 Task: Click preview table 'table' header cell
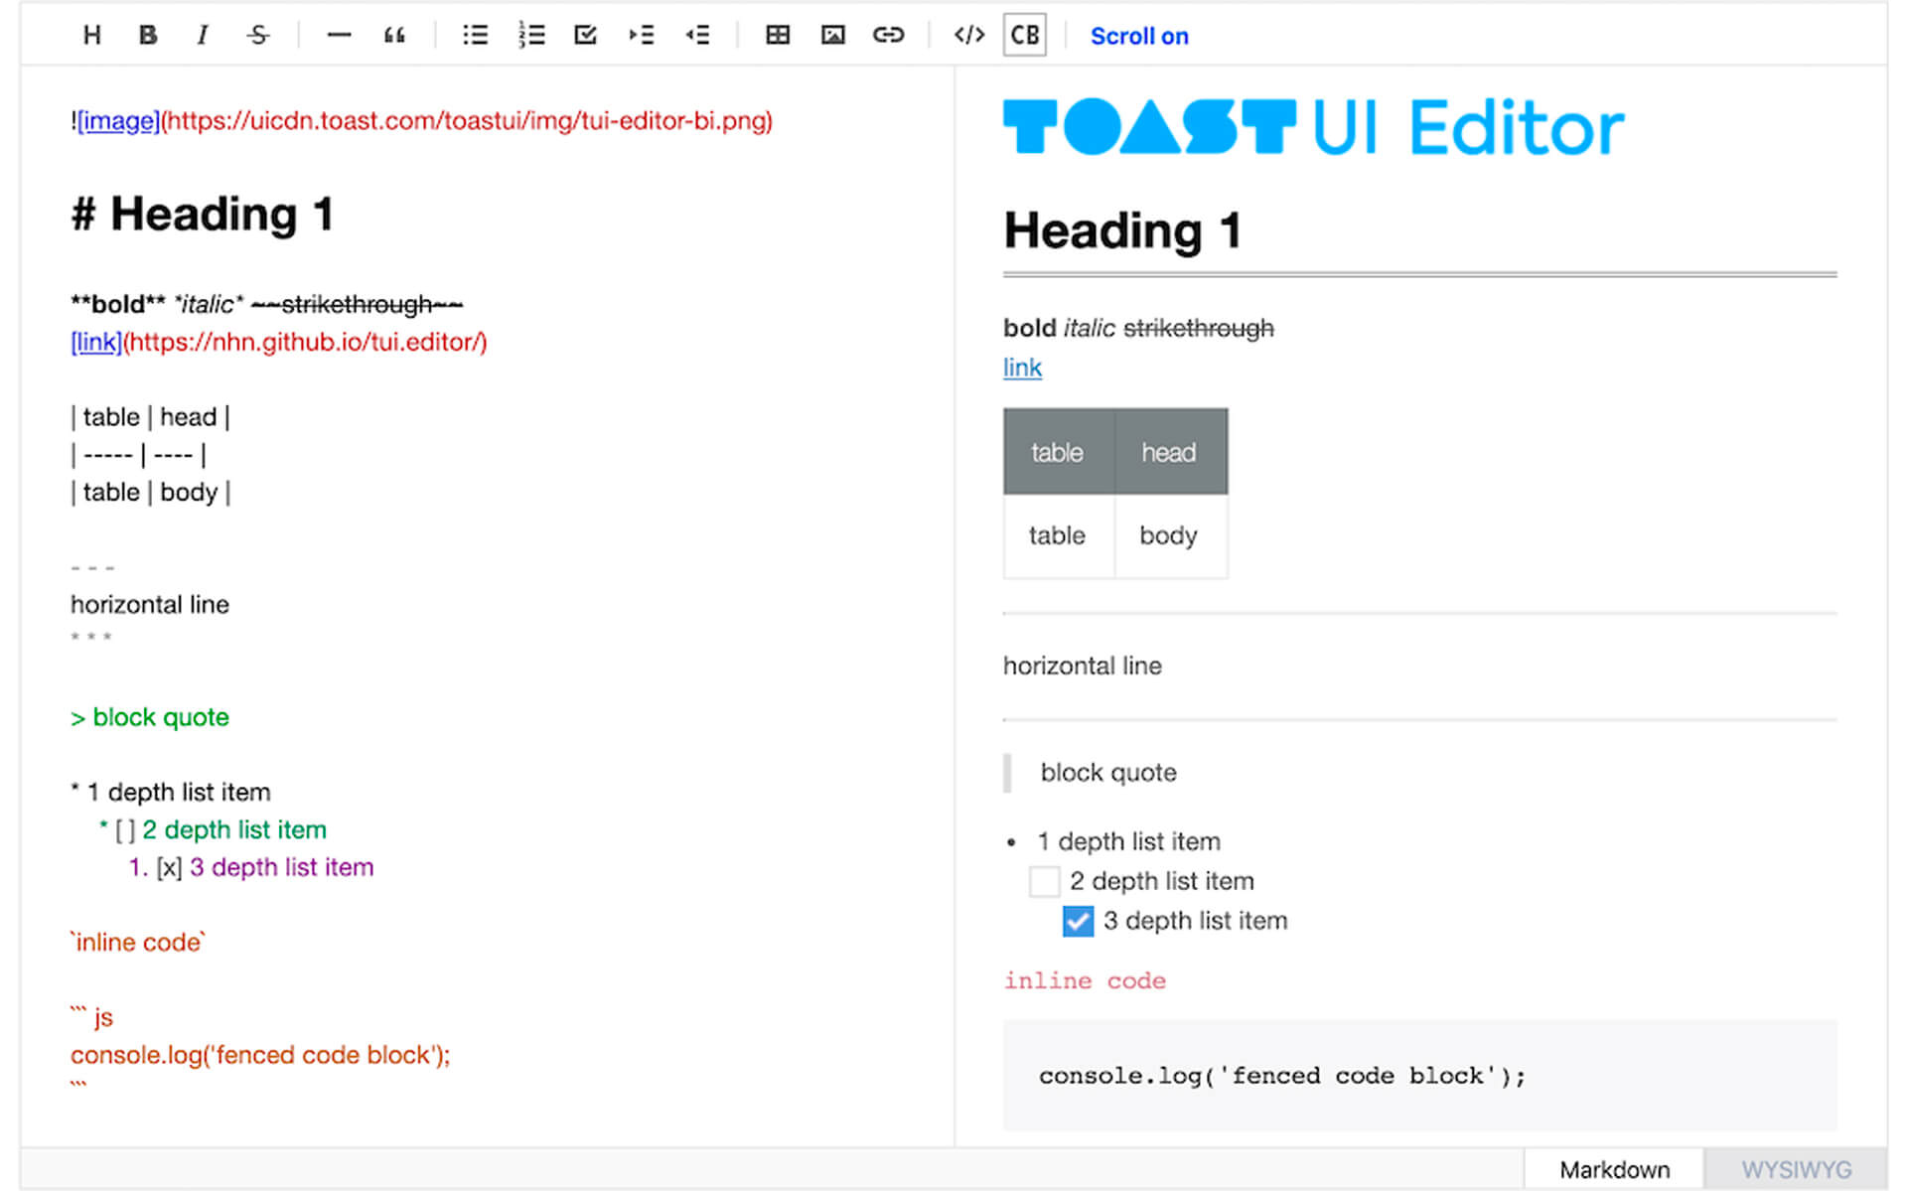pos(1059,452)
